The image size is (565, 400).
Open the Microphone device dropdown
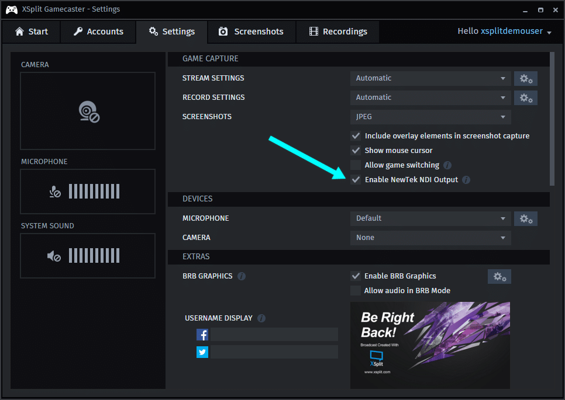point(430,218)
